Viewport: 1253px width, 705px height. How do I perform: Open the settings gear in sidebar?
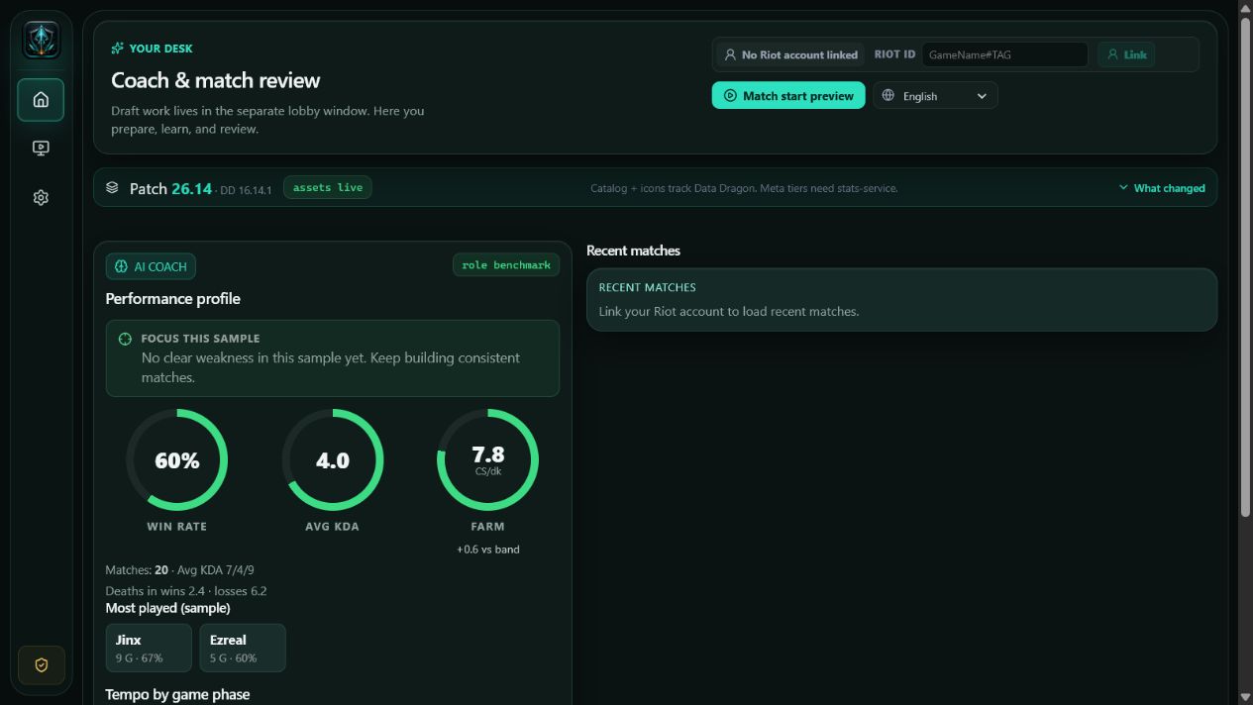[41, 197]
